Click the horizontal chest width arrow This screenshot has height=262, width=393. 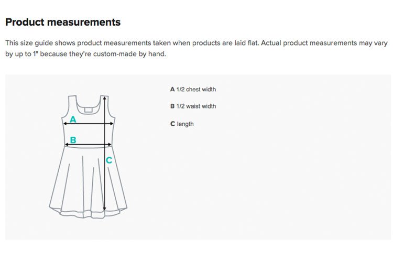(x=88, y=123)
